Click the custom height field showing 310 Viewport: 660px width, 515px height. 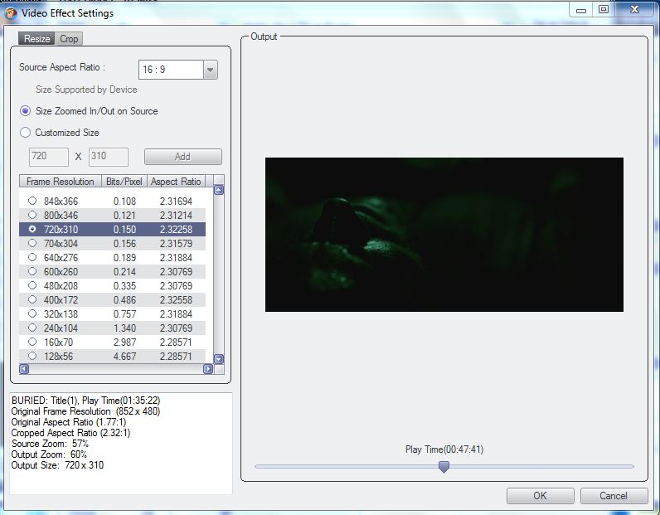pyautogui.click(x=109, y=157)
